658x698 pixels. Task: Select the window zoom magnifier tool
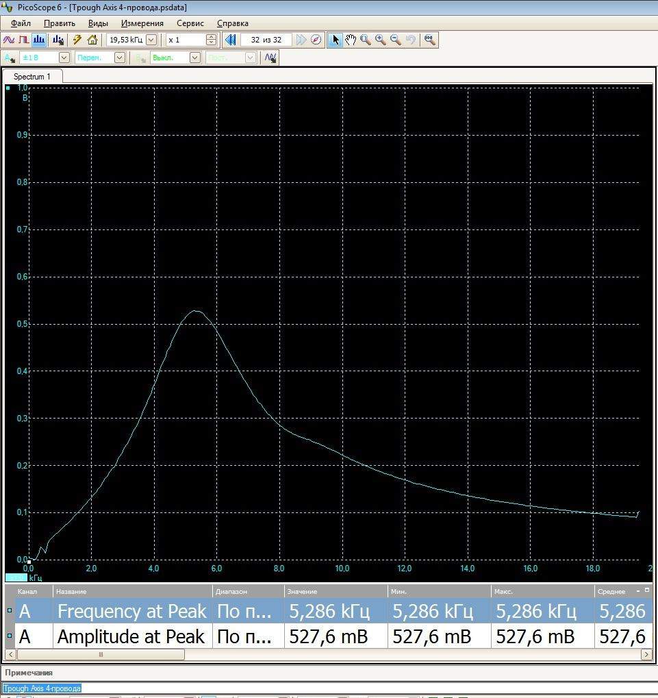tap(366, 40)
